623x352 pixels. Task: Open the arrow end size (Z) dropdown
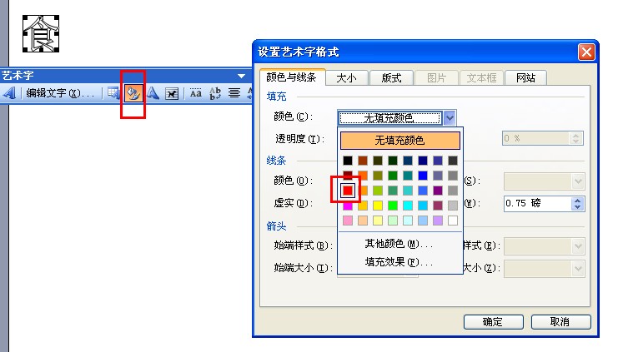(x=578, y=269)
